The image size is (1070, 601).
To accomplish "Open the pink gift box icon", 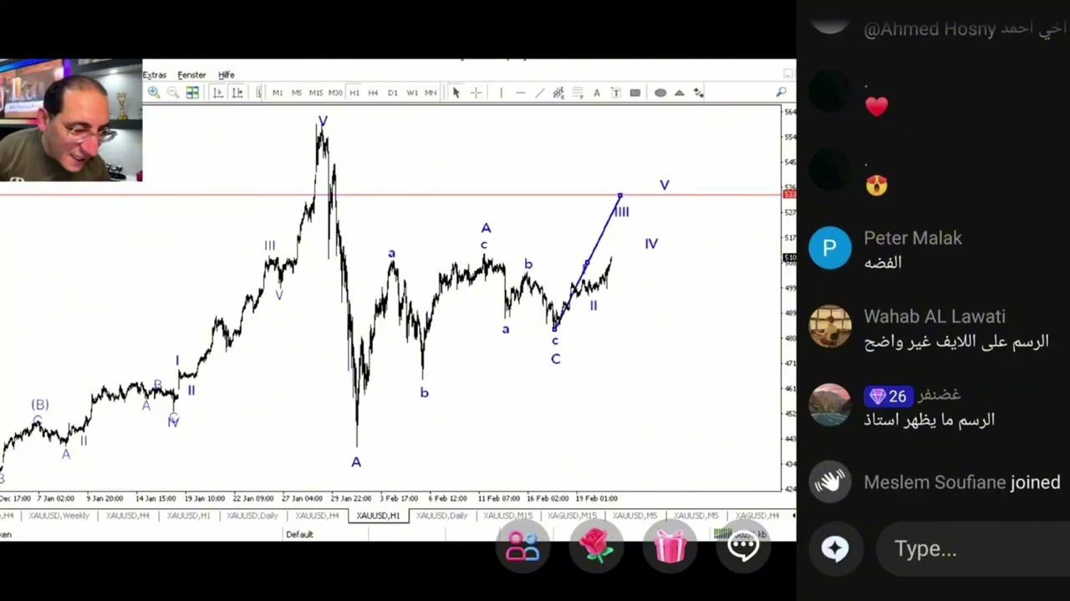I will coord(670,547).
